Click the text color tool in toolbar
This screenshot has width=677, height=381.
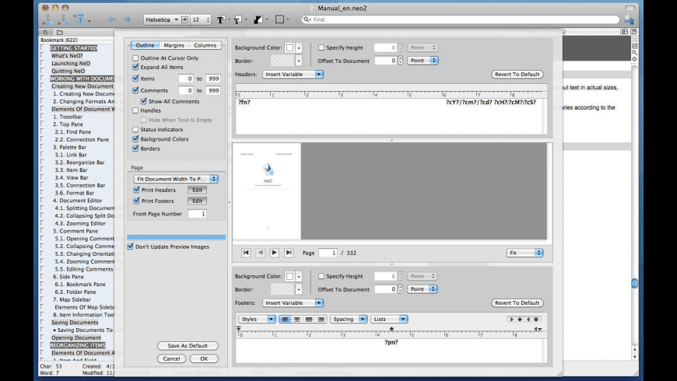(222, 19)
